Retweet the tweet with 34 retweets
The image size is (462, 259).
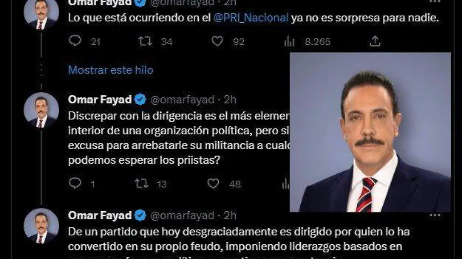coord(145,41)
